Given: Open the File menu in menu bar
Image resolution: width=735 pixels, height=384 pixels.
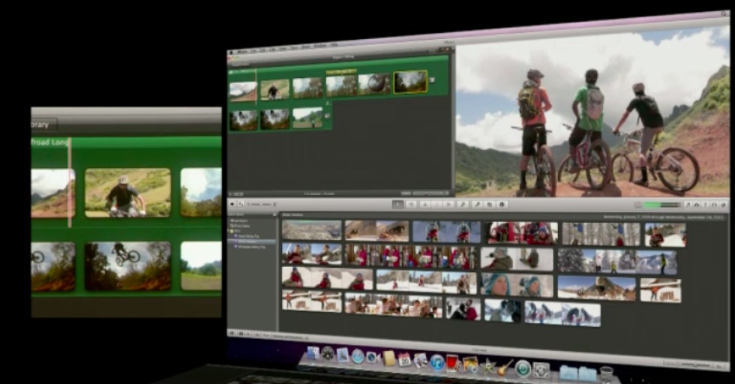Looking at the screenshot, I should point(254,49).
